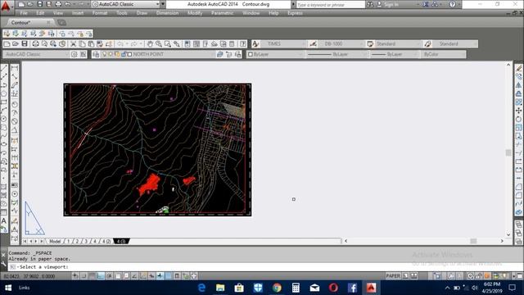Image resolution: width=524 pixels, height=295 pixels.
Task: Open the Text Style icon
Action: pos(255,43)
